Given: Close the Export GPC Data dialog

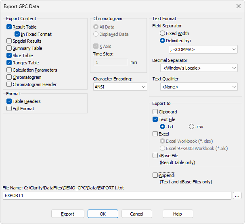Looking at the screenshot, I should click(x=239, y=6).
